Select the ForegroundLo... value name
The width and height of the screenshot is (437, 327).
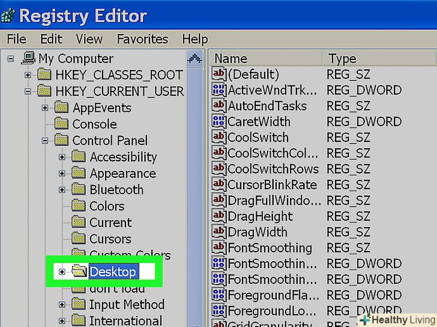272,311
